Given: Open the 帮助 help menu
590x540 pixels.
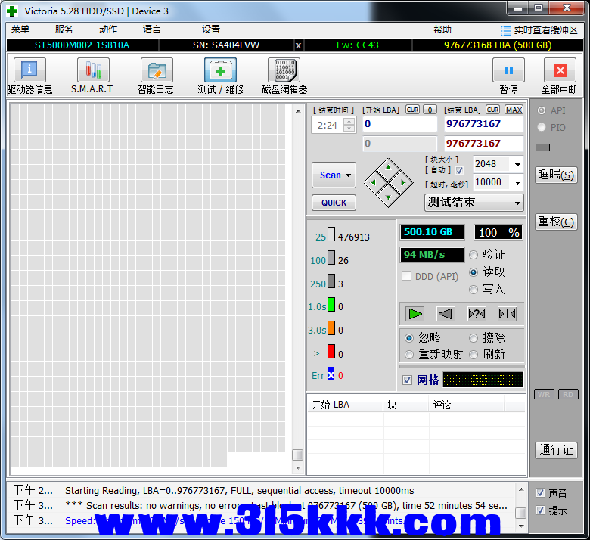Looking at the screenshot, I should tap(442, 29).
